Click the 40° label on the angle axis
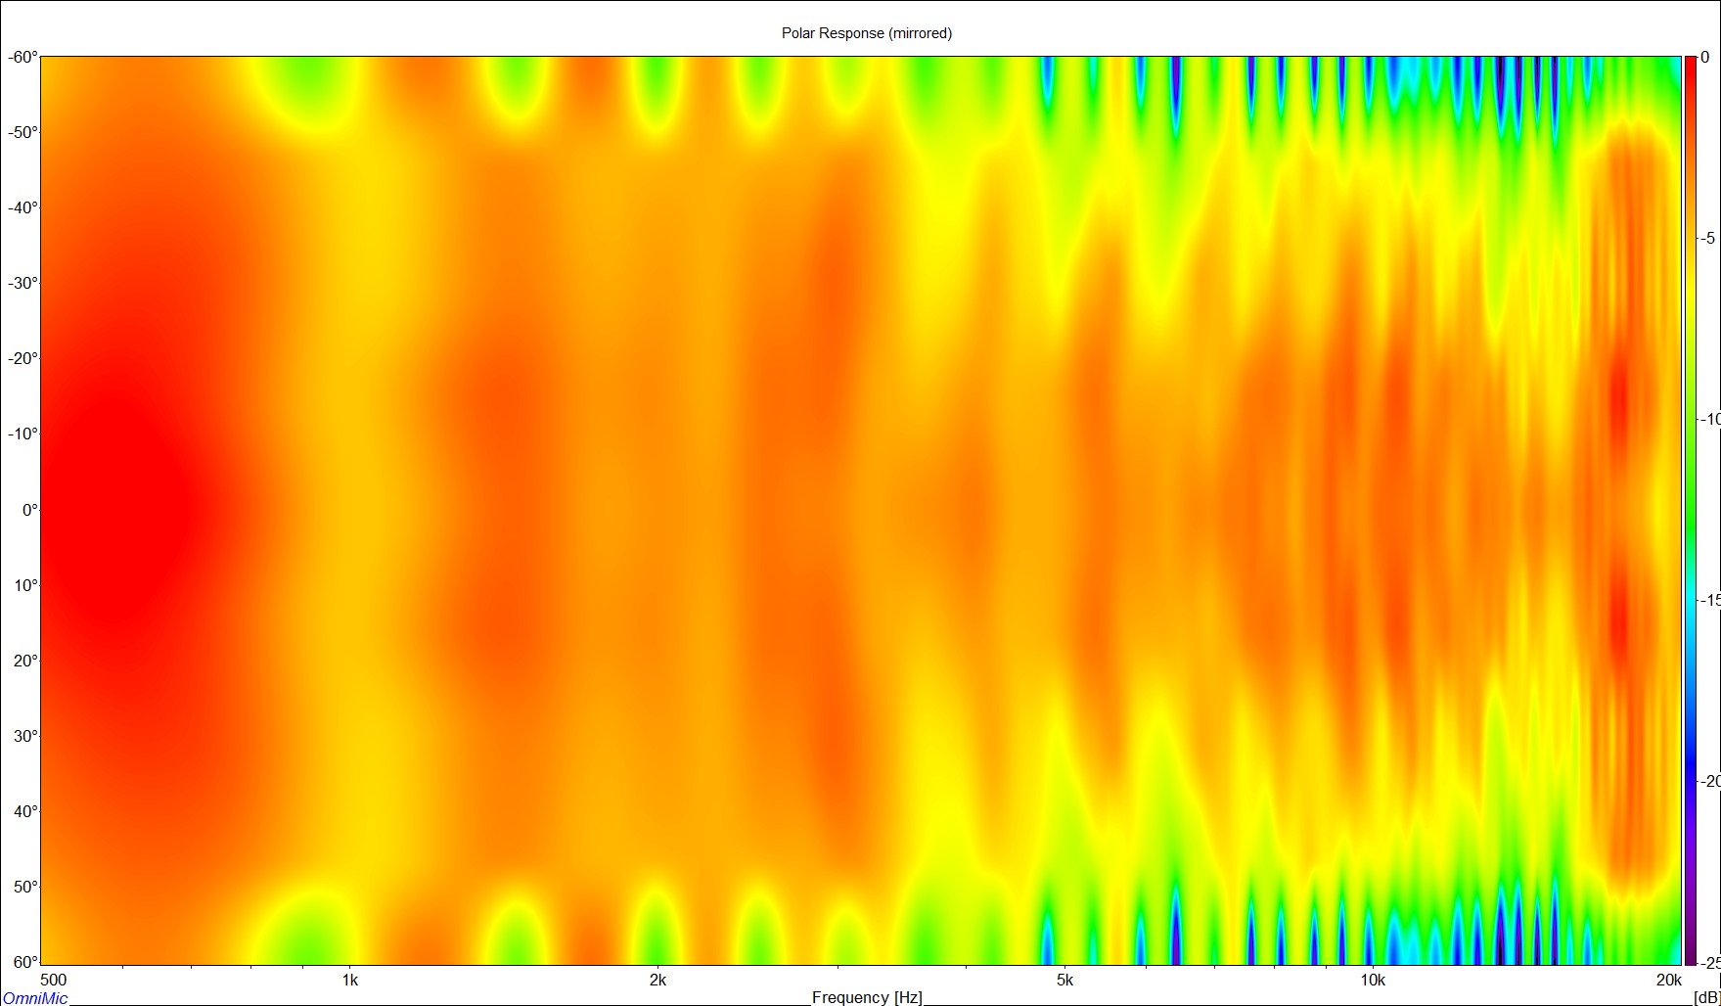Image resolution: width=1721 pixels, height=1006 pixels. [24, 811]
